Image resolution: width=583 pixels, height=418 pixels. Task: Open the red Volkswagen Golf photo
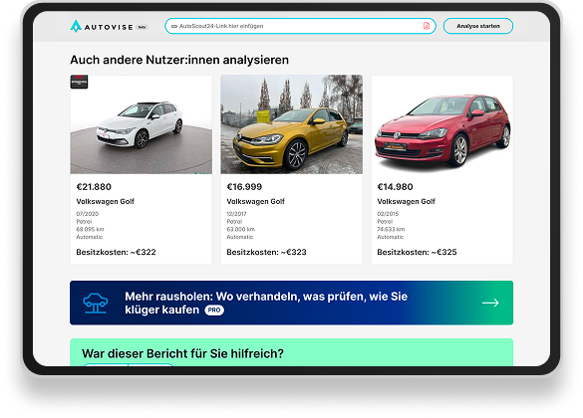[442, 124]
